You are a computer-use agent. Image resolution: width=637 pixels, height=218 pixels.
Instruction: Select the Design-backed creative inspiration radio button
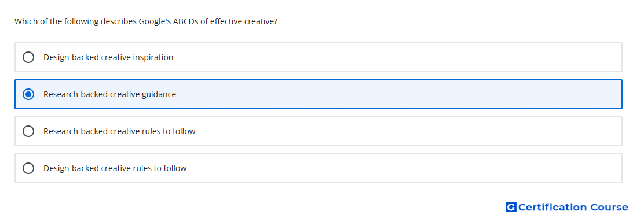[x=28, y=57]
